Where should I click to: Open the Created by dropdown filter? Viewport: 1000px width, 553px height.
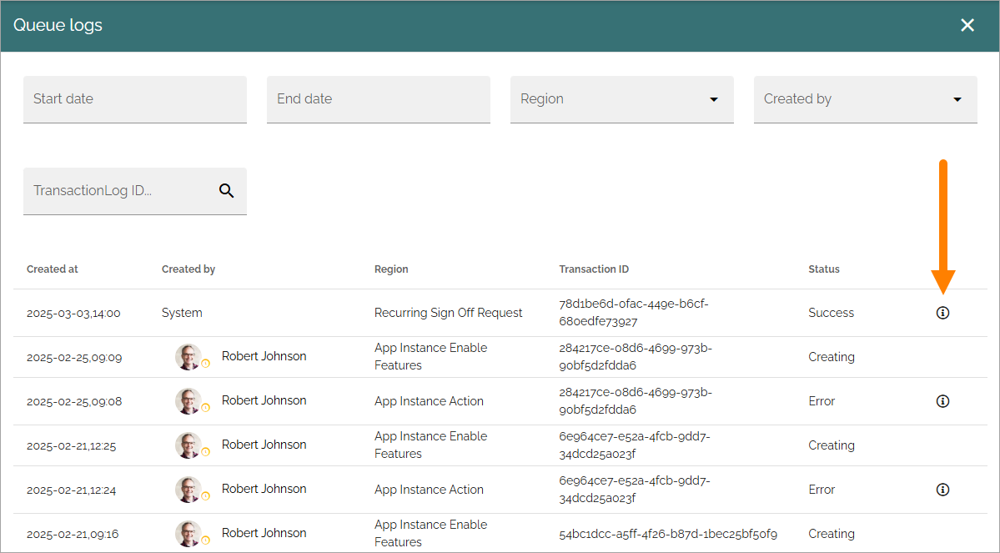866,99
